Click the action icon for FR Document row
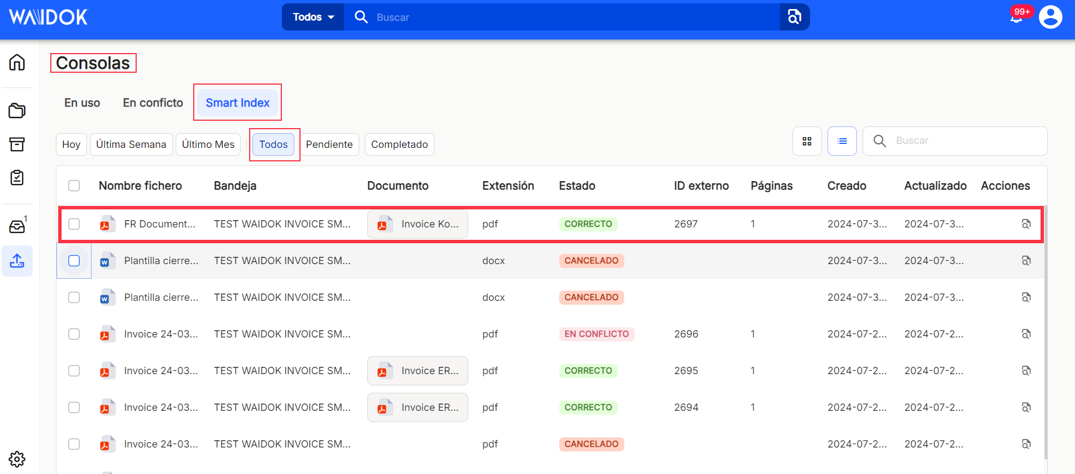 coord(1026,224)
